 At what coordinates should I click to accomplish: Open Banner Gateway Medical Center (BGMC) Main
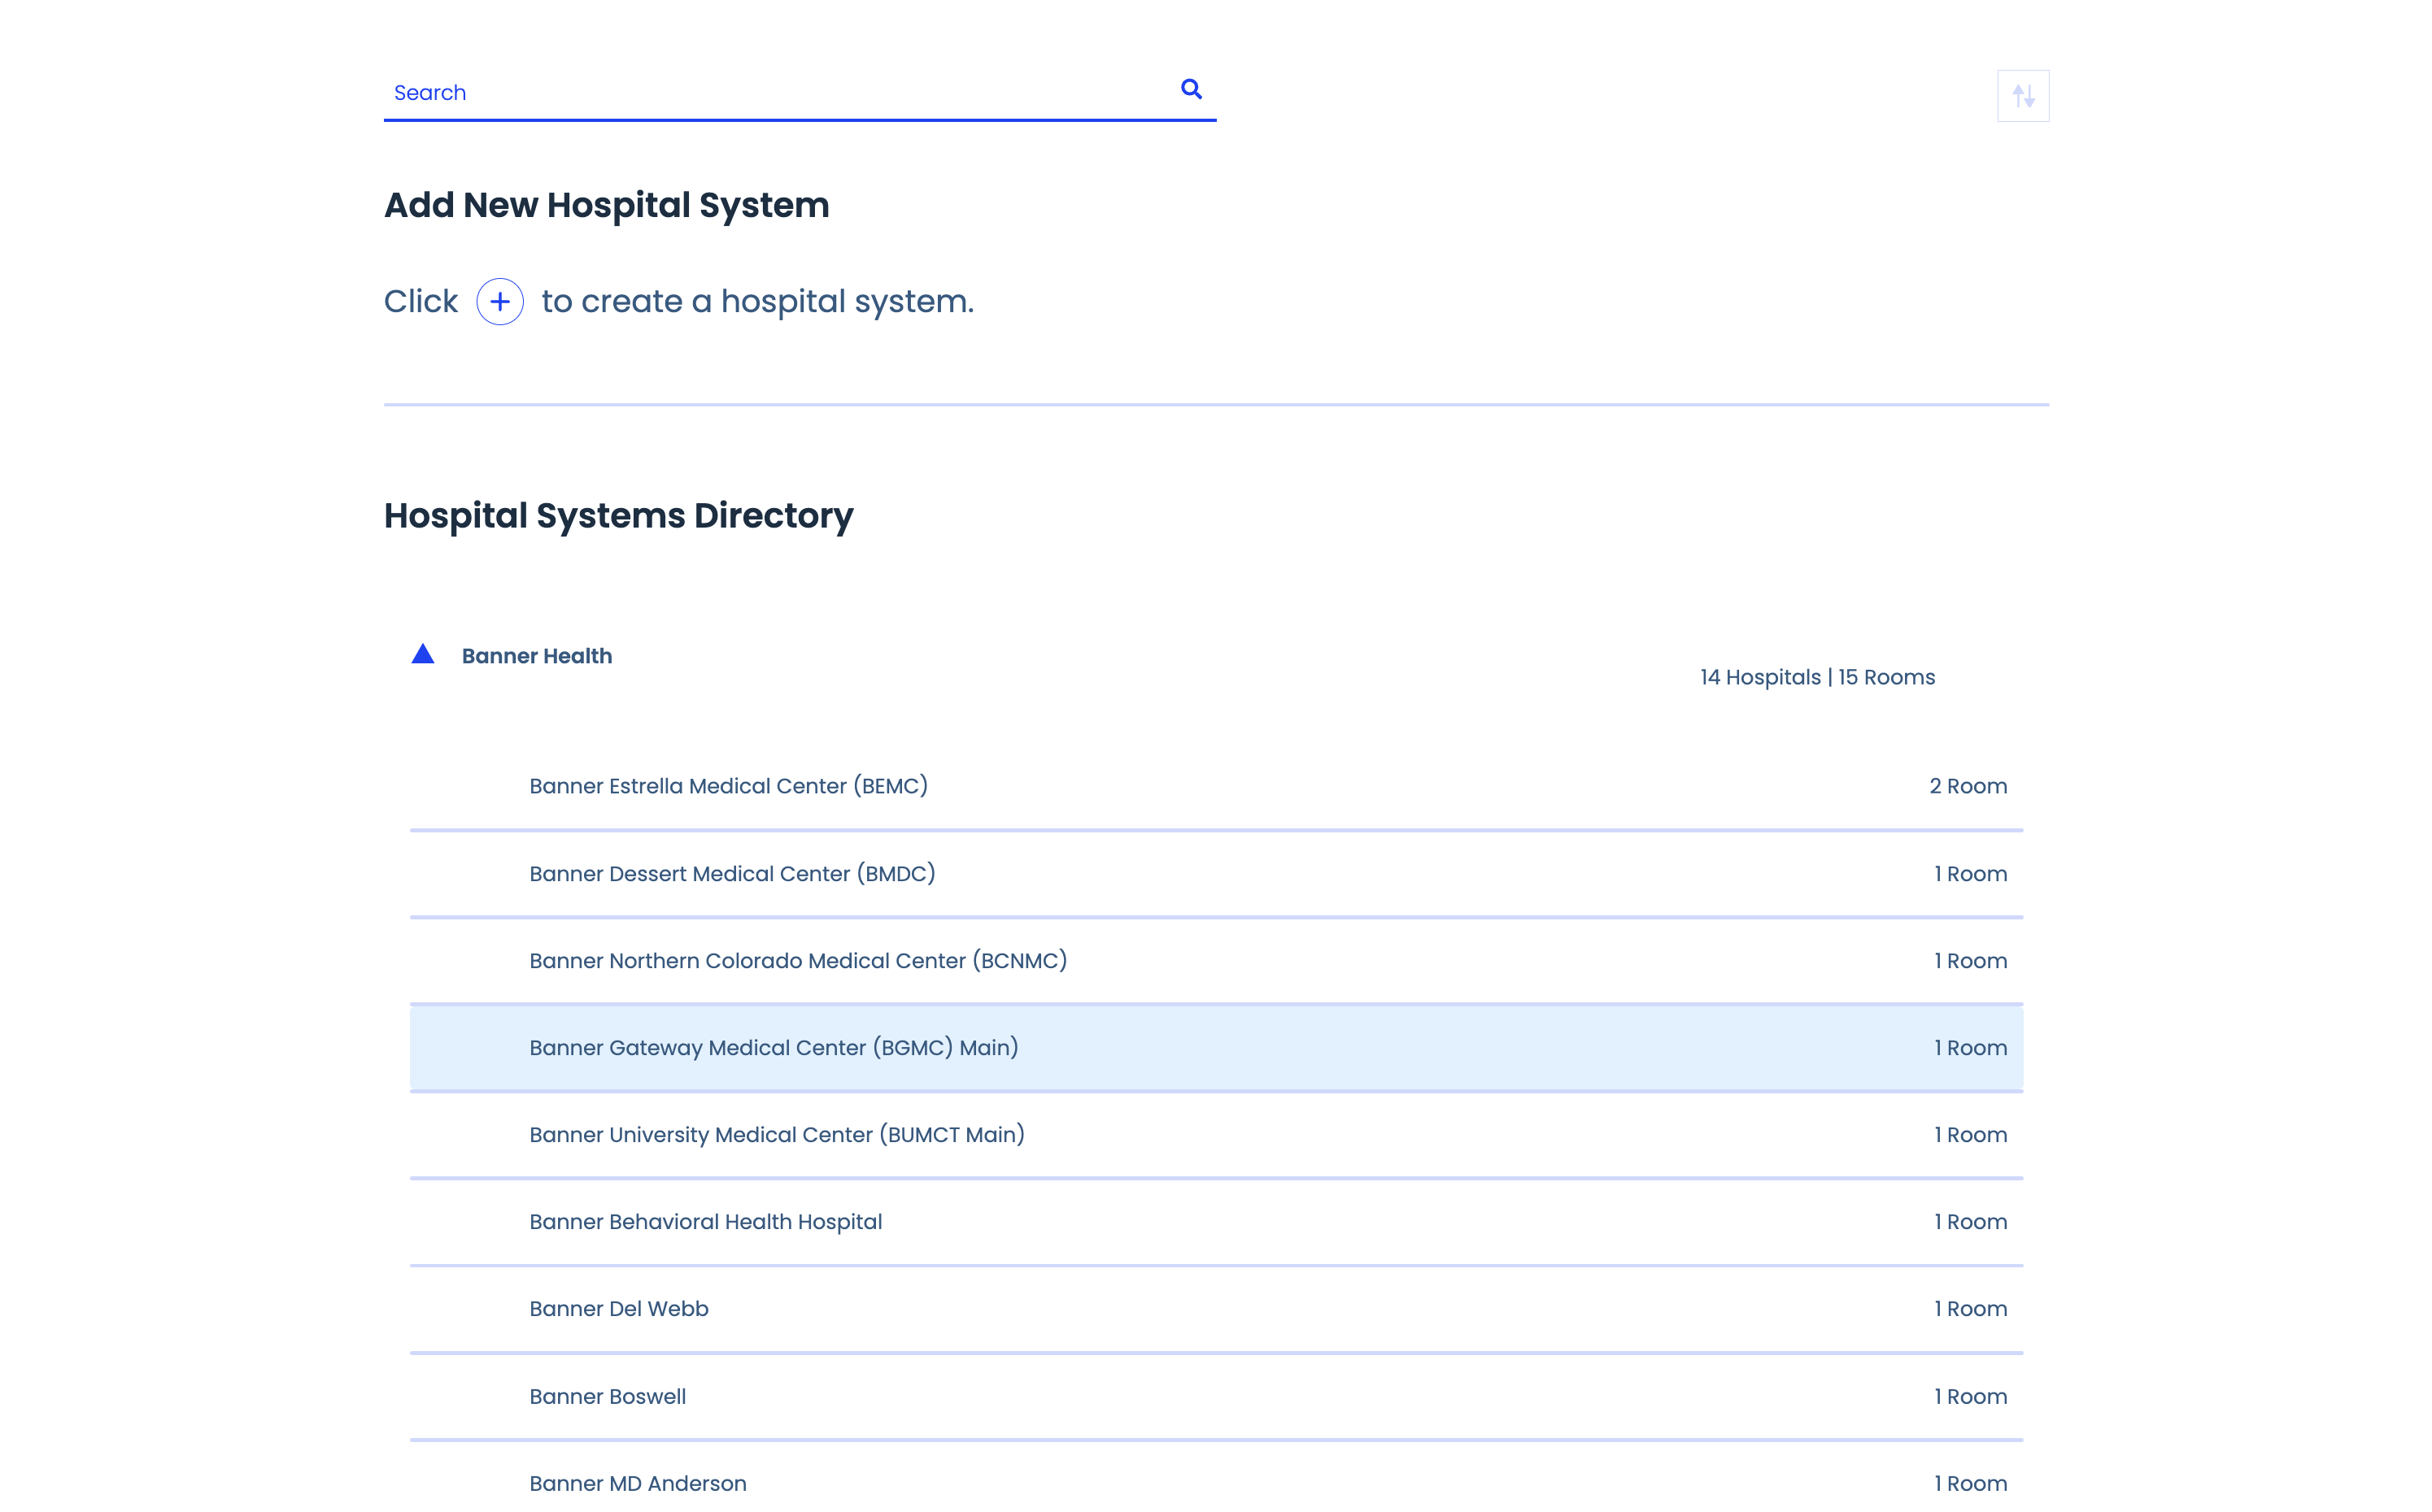[1217, 1048]
